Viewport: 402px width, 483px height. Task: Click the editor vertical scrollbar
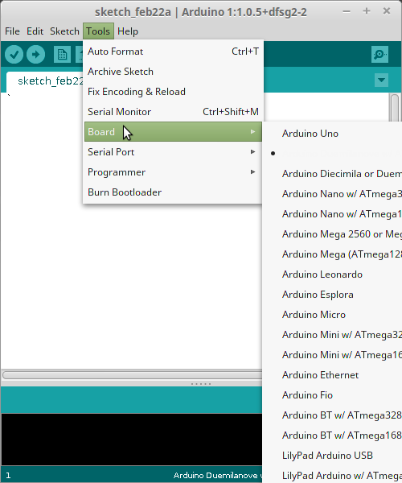pos(395,108)
